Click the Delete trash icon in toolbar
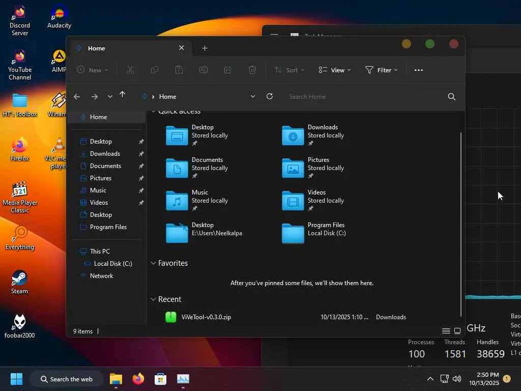 pos(252,70)
